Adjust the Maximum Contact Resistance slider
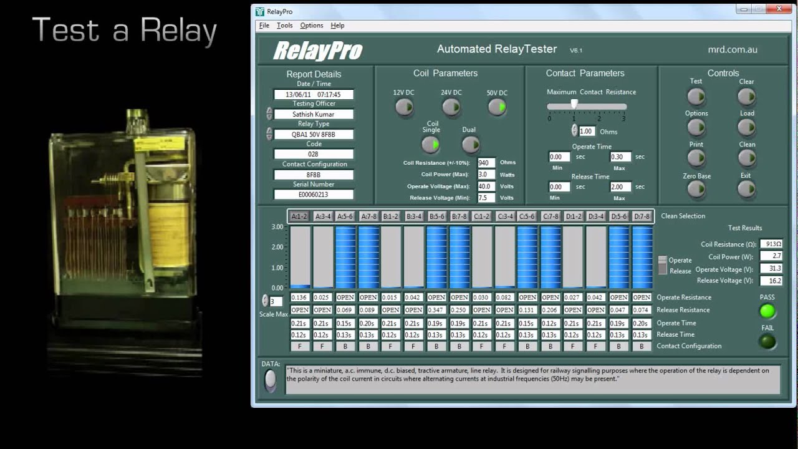Image resolution: width=798 pixels, height=449 pixels. (574, 105)
